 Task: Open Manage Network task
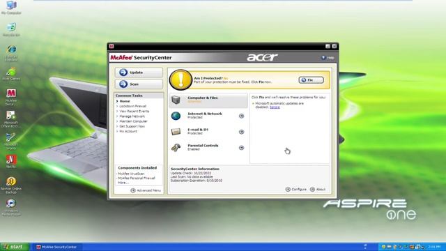pos(132,116)
